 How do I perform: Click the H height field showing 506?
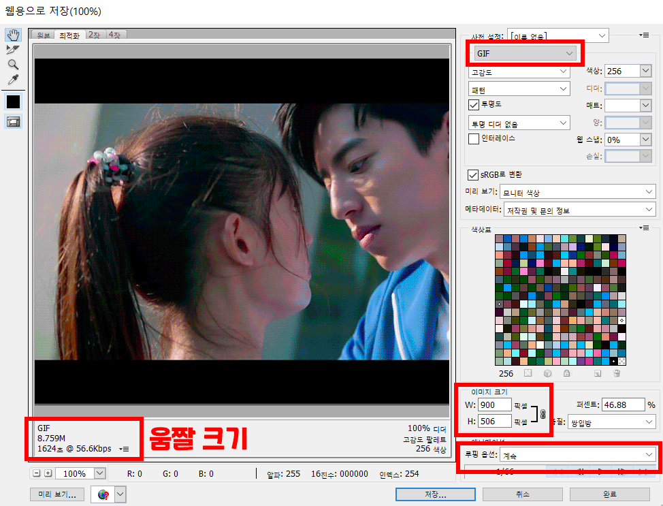[x=495, y=421]
